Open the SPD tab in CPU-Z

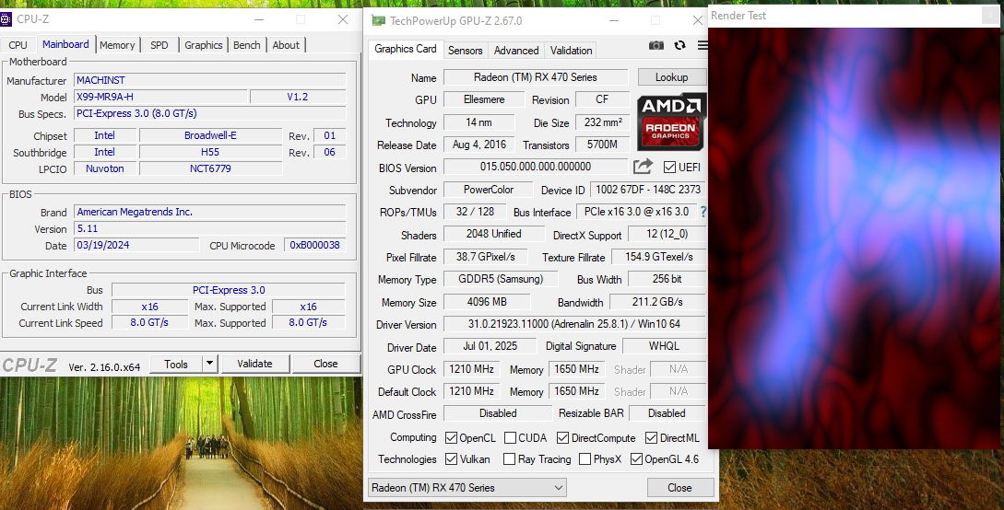point(159,45)
